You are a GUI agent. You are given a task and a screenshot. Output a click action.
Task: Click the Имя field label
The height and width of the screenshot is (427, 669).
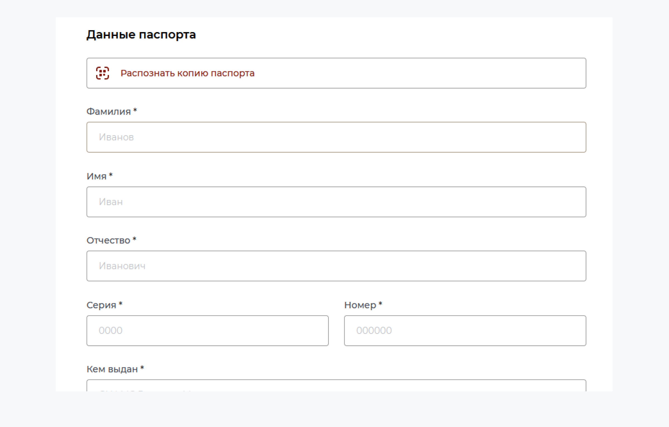coord(96,176)
